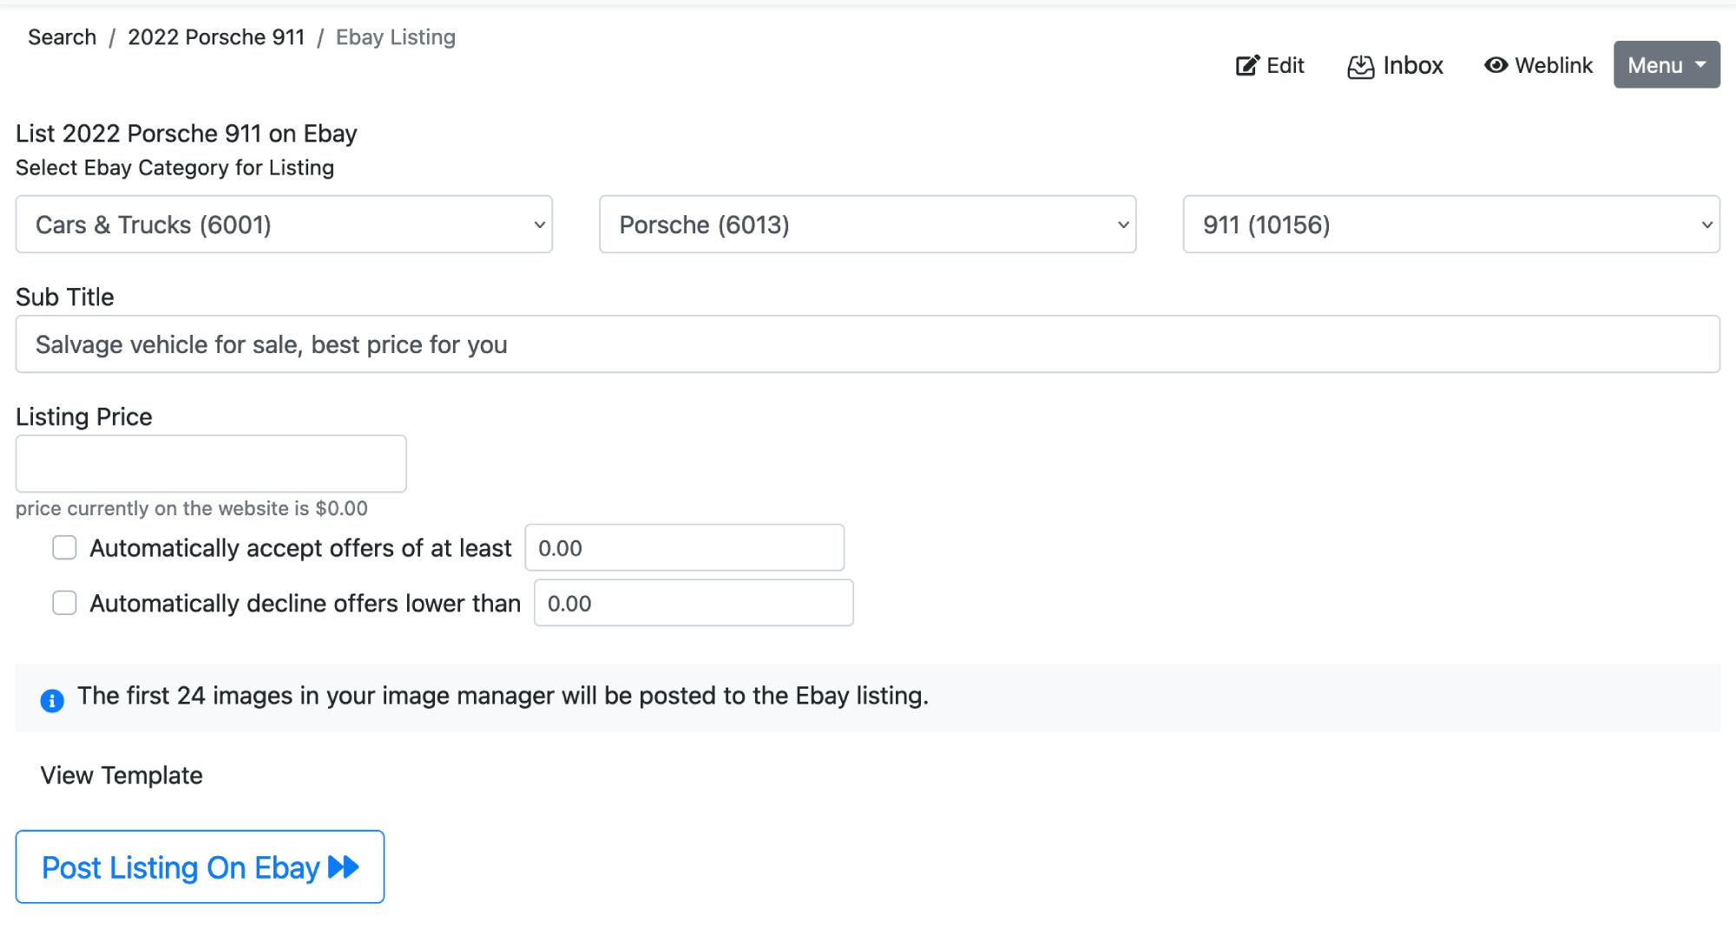Click inside the Listing Price field
The image size is (1736, 929).
210,463
